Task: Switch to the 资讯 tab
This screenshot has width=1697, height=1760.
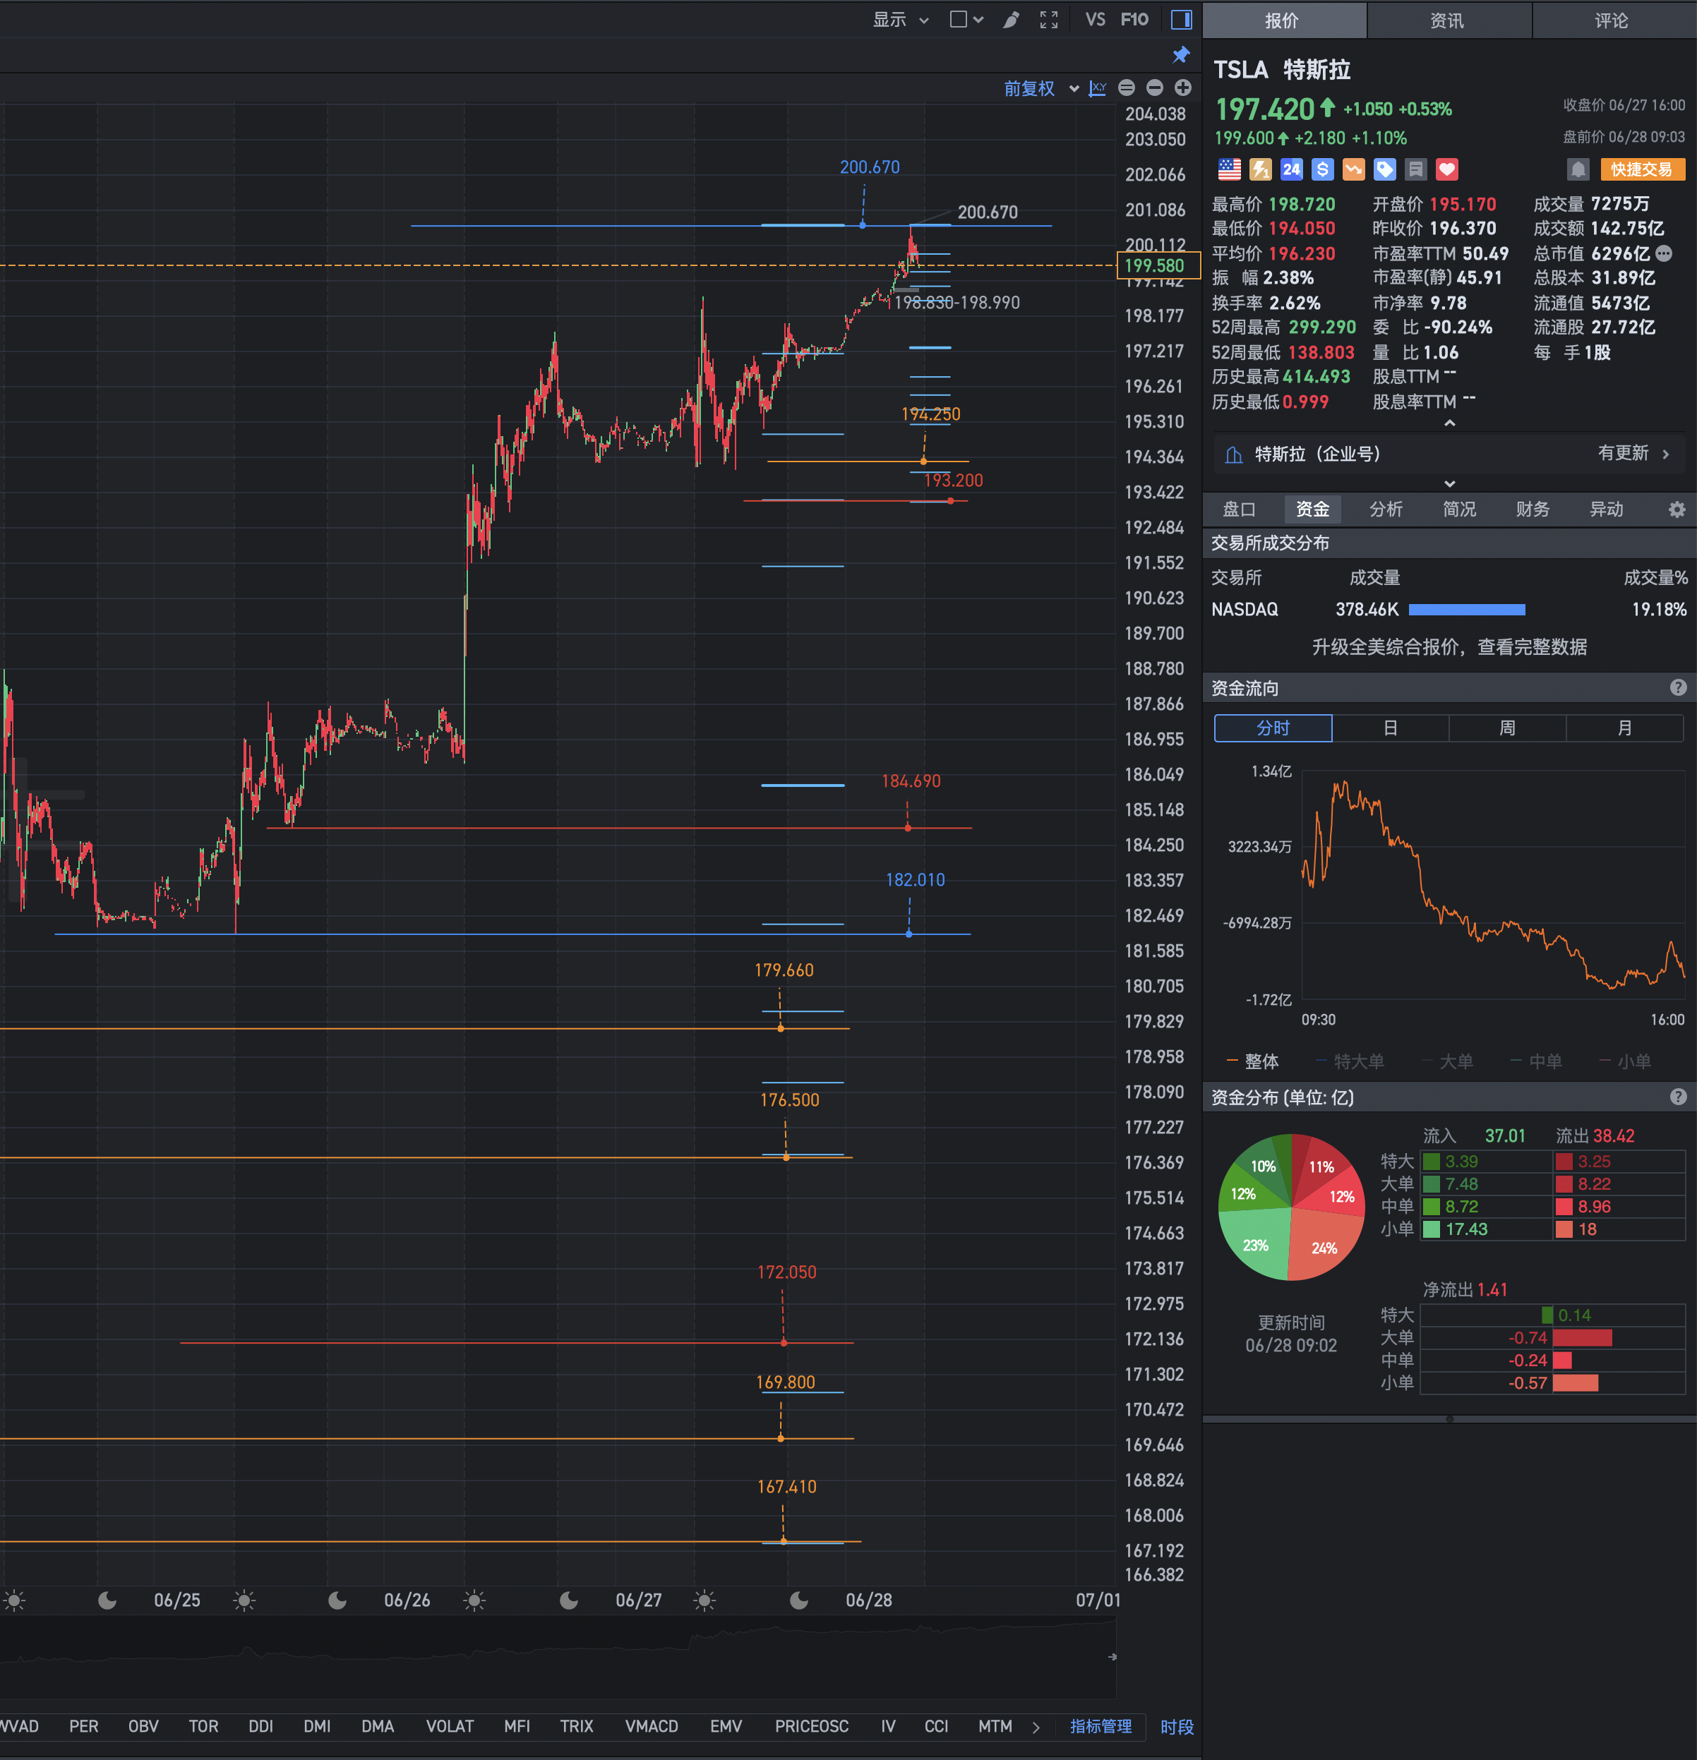Action: point(1448,20)
